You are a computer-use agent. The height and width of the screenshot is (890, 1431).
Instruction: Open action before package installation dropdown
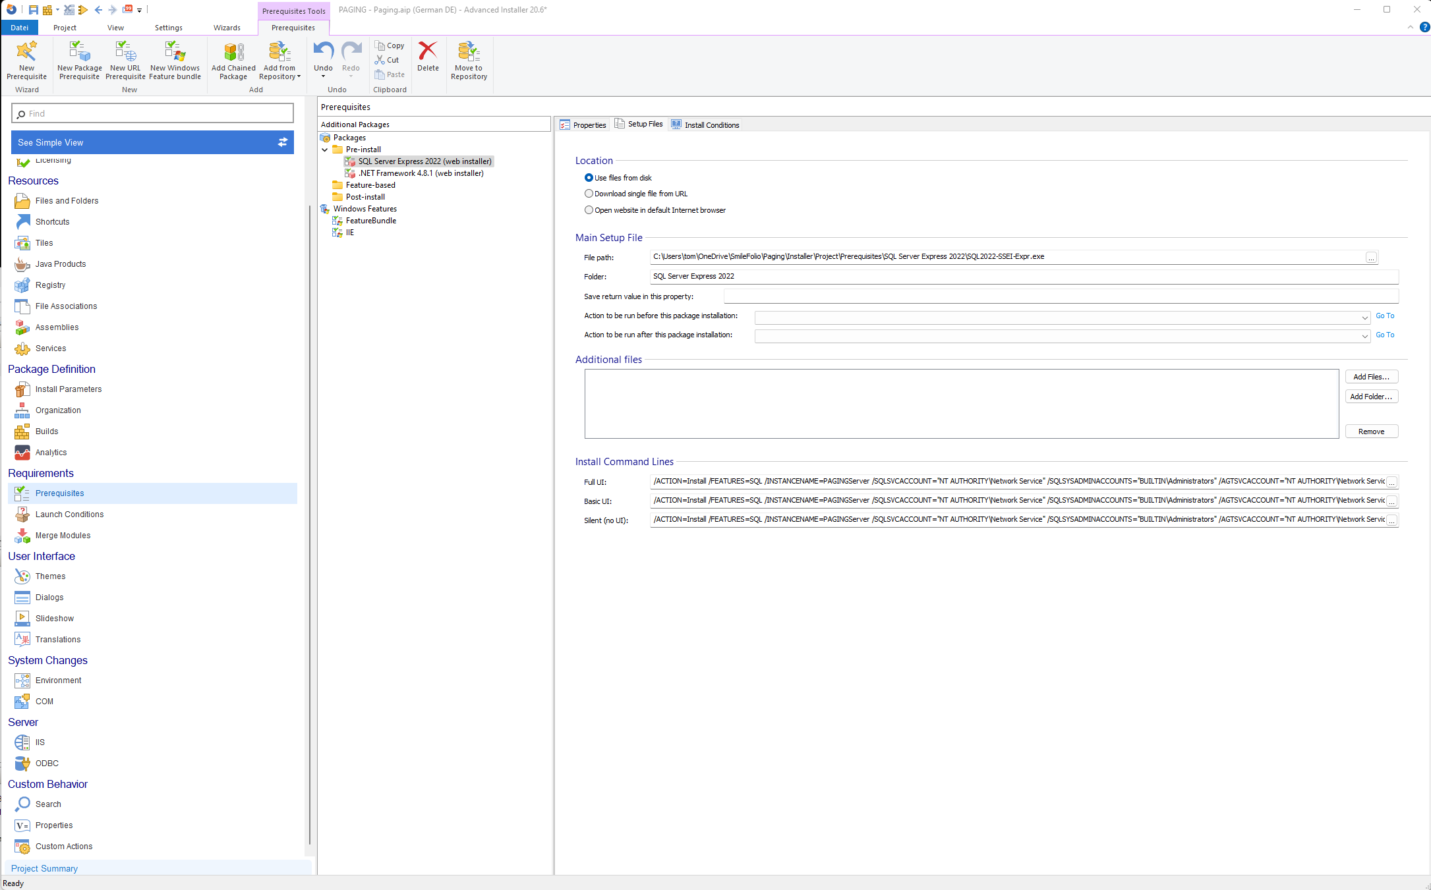[x=1364, y=318]
